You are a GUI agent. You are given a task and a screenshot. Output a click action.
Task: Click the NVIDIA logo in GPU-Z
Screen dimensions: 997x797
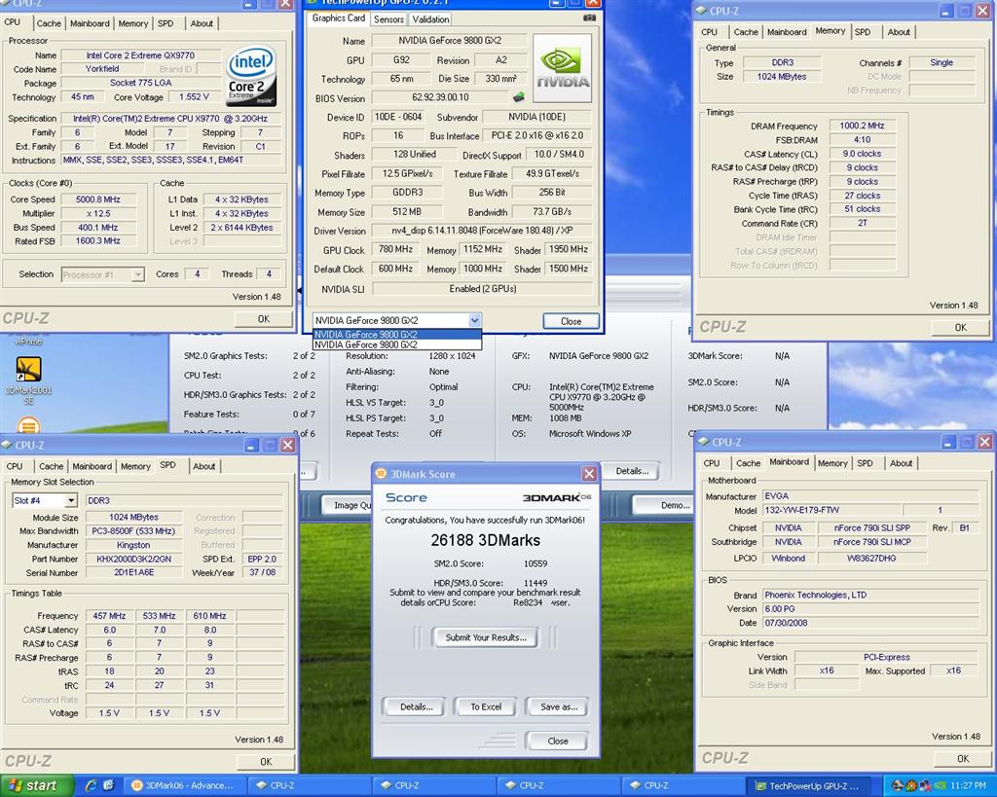tap(563, 69)
